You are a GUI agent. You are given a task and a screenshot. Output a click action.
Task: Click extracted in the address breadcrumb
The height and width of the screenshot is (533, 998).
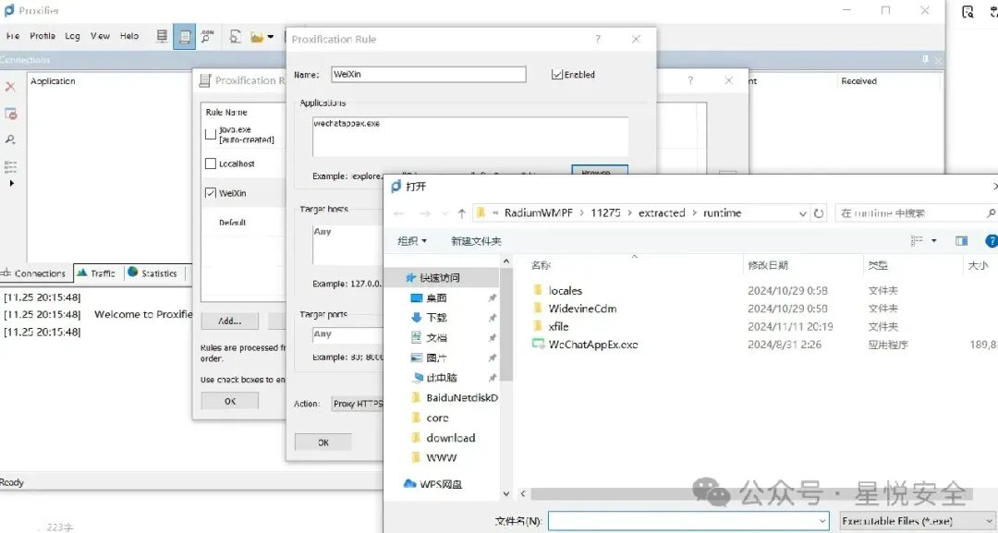click(662, 213)
